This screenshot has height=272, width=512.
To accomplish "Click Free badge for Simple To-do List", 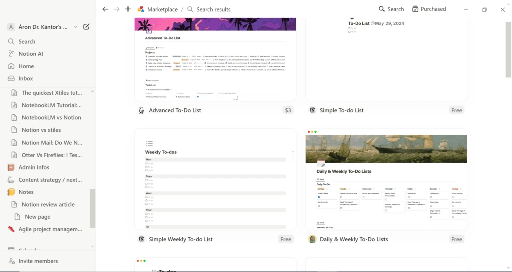I will 456,111.
